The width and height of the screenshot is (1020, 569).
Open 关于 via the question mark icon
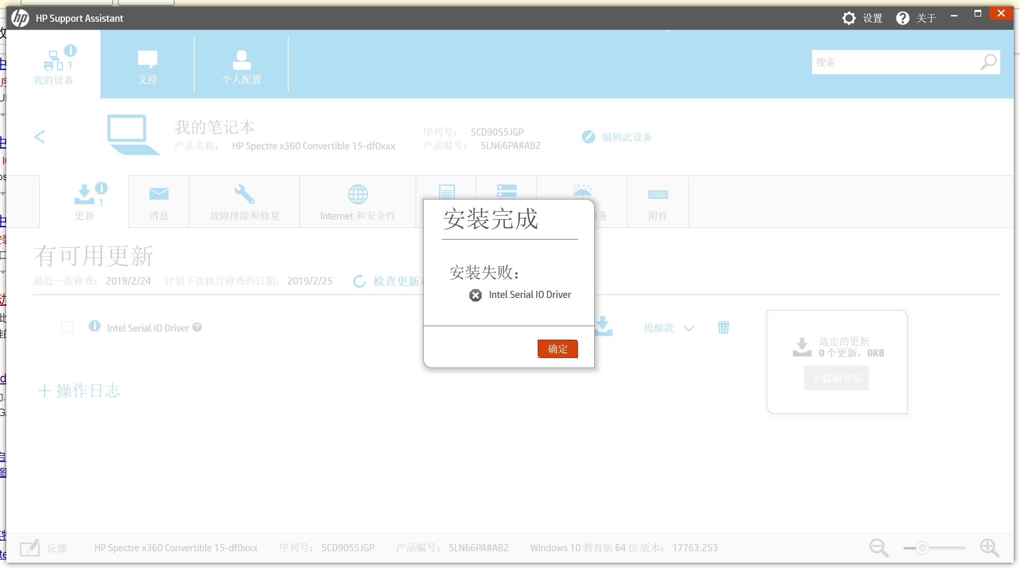[x=903, y=18]
